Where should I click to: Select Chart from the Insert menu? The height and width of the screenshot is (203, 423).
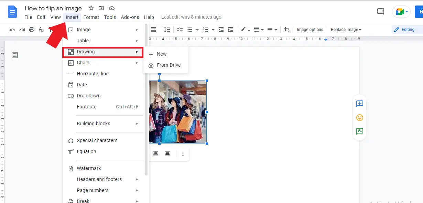click(x=83, y=63)
